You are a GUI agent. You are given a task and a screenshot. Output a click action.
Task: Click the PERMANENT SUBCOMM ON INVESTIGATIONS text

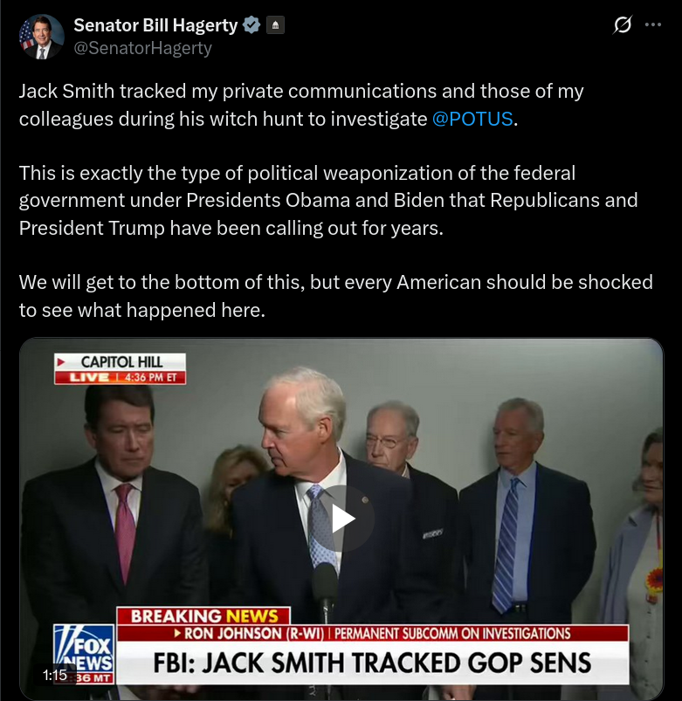tap(452, 633)
